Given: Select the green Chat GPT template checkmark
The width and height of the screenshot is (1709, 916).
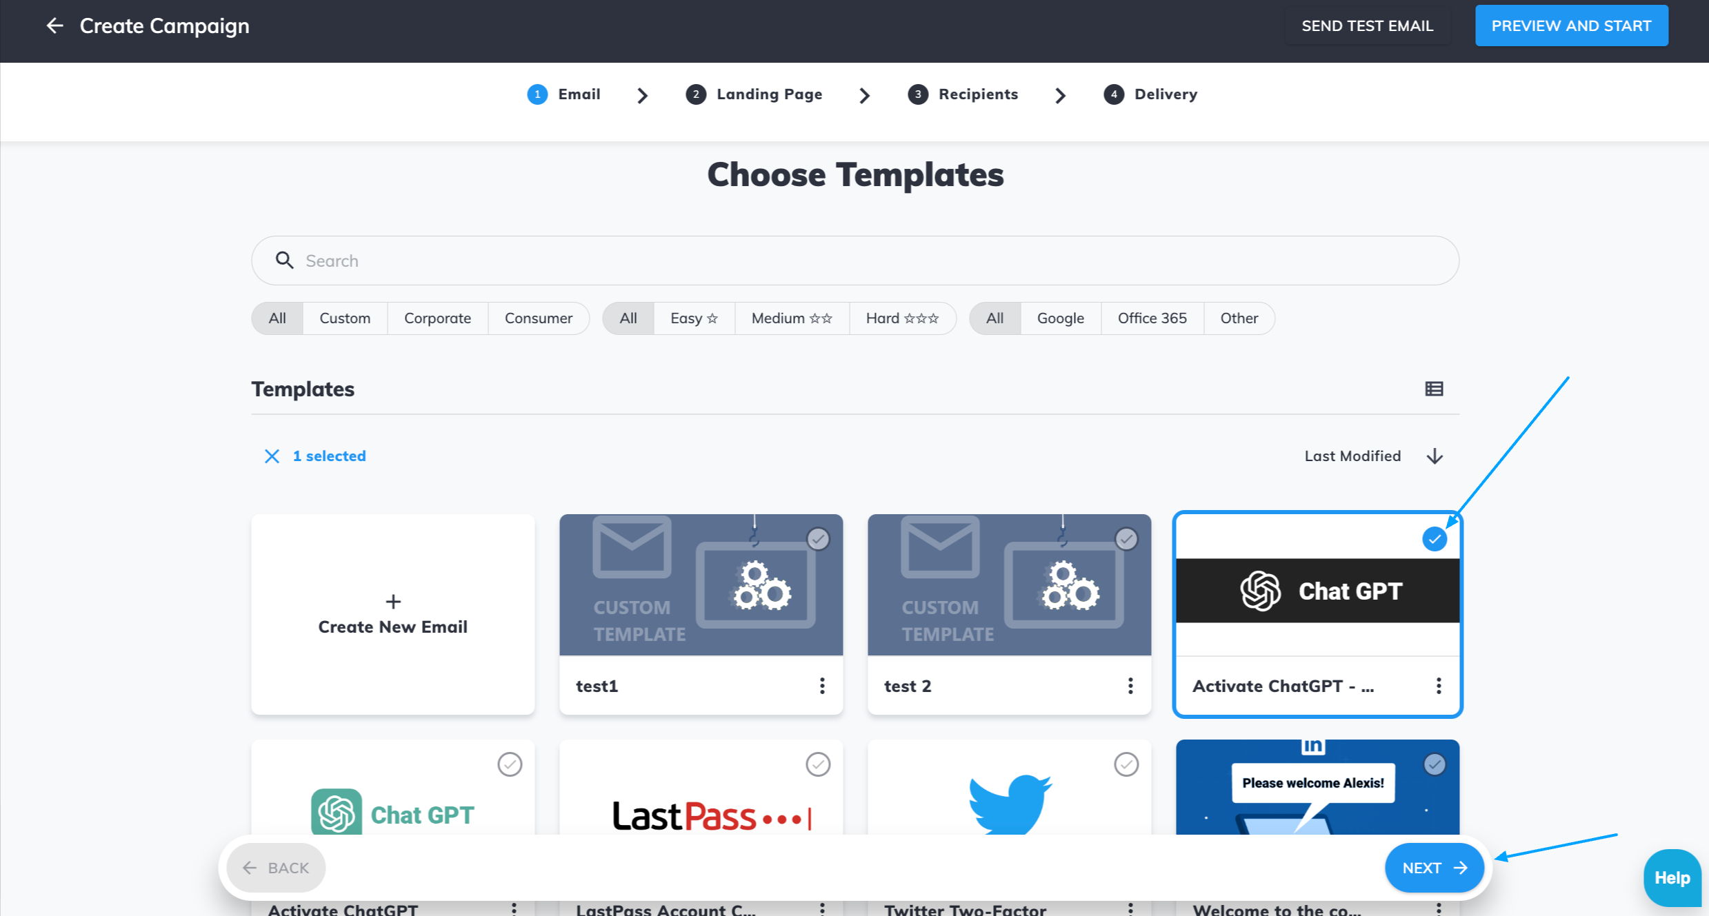Looking at the screenshot, I should 510,764.
